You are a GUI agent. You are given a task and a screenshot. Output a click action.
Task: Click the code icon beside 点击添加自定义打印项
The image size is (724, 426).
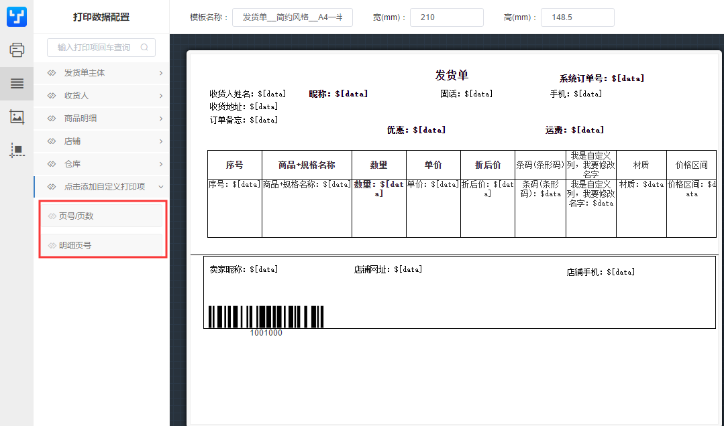point(52,187)
